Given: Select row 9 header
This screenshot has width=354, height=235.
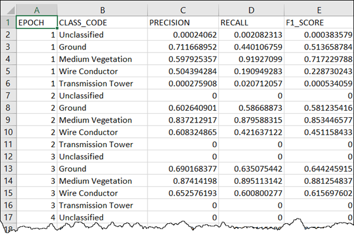Looking at the screenshot, I should click(x=8, y=120).
